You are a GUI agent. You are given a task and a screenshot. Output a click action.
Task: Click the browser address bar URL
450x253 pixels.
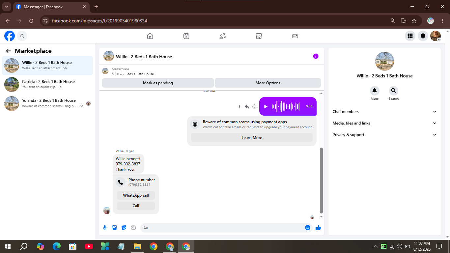(99, 21)
